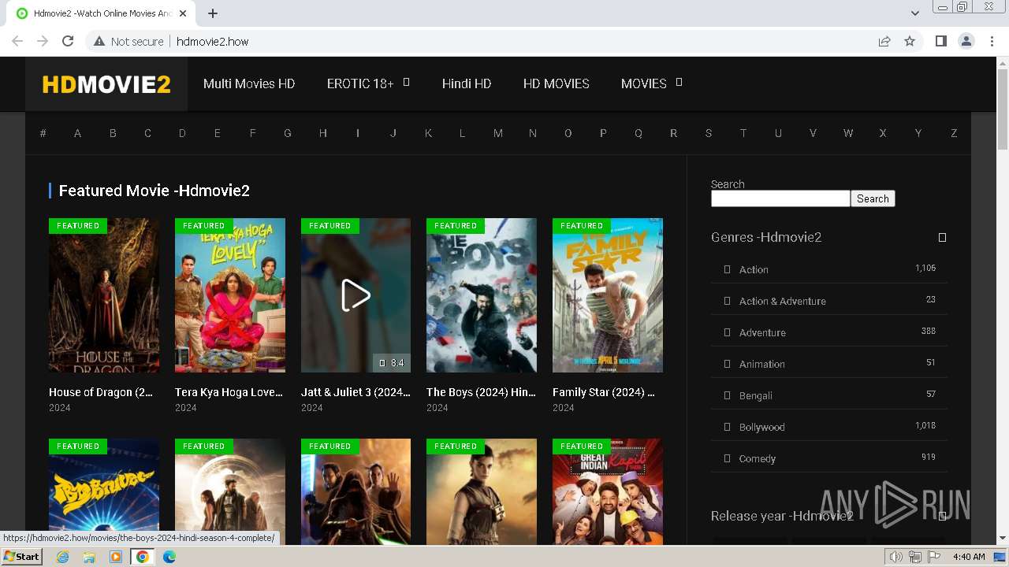
Task: Click the HDMOVIE2 site logo
Action: (x=106, y=84)
